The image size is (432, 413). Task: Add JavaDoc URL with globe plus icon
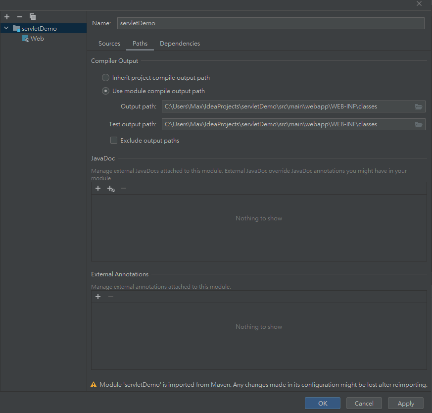point(111,189)
